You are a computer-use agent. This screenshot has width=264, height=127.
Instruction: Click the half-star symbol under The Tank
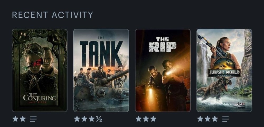click(x=99, y=119)
